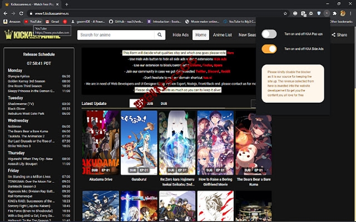Open the Firefox extension link
Image resolution: width=356 pixels, height=222 pixels.
coord(207,65)
